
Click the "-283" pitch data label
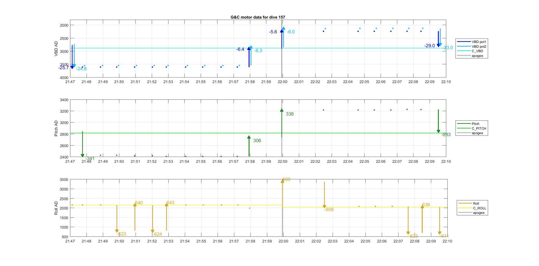(x=446, y=135)
